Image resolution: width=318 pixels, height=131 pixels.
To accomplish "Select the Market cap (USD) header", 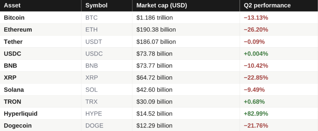I will 161,6.
